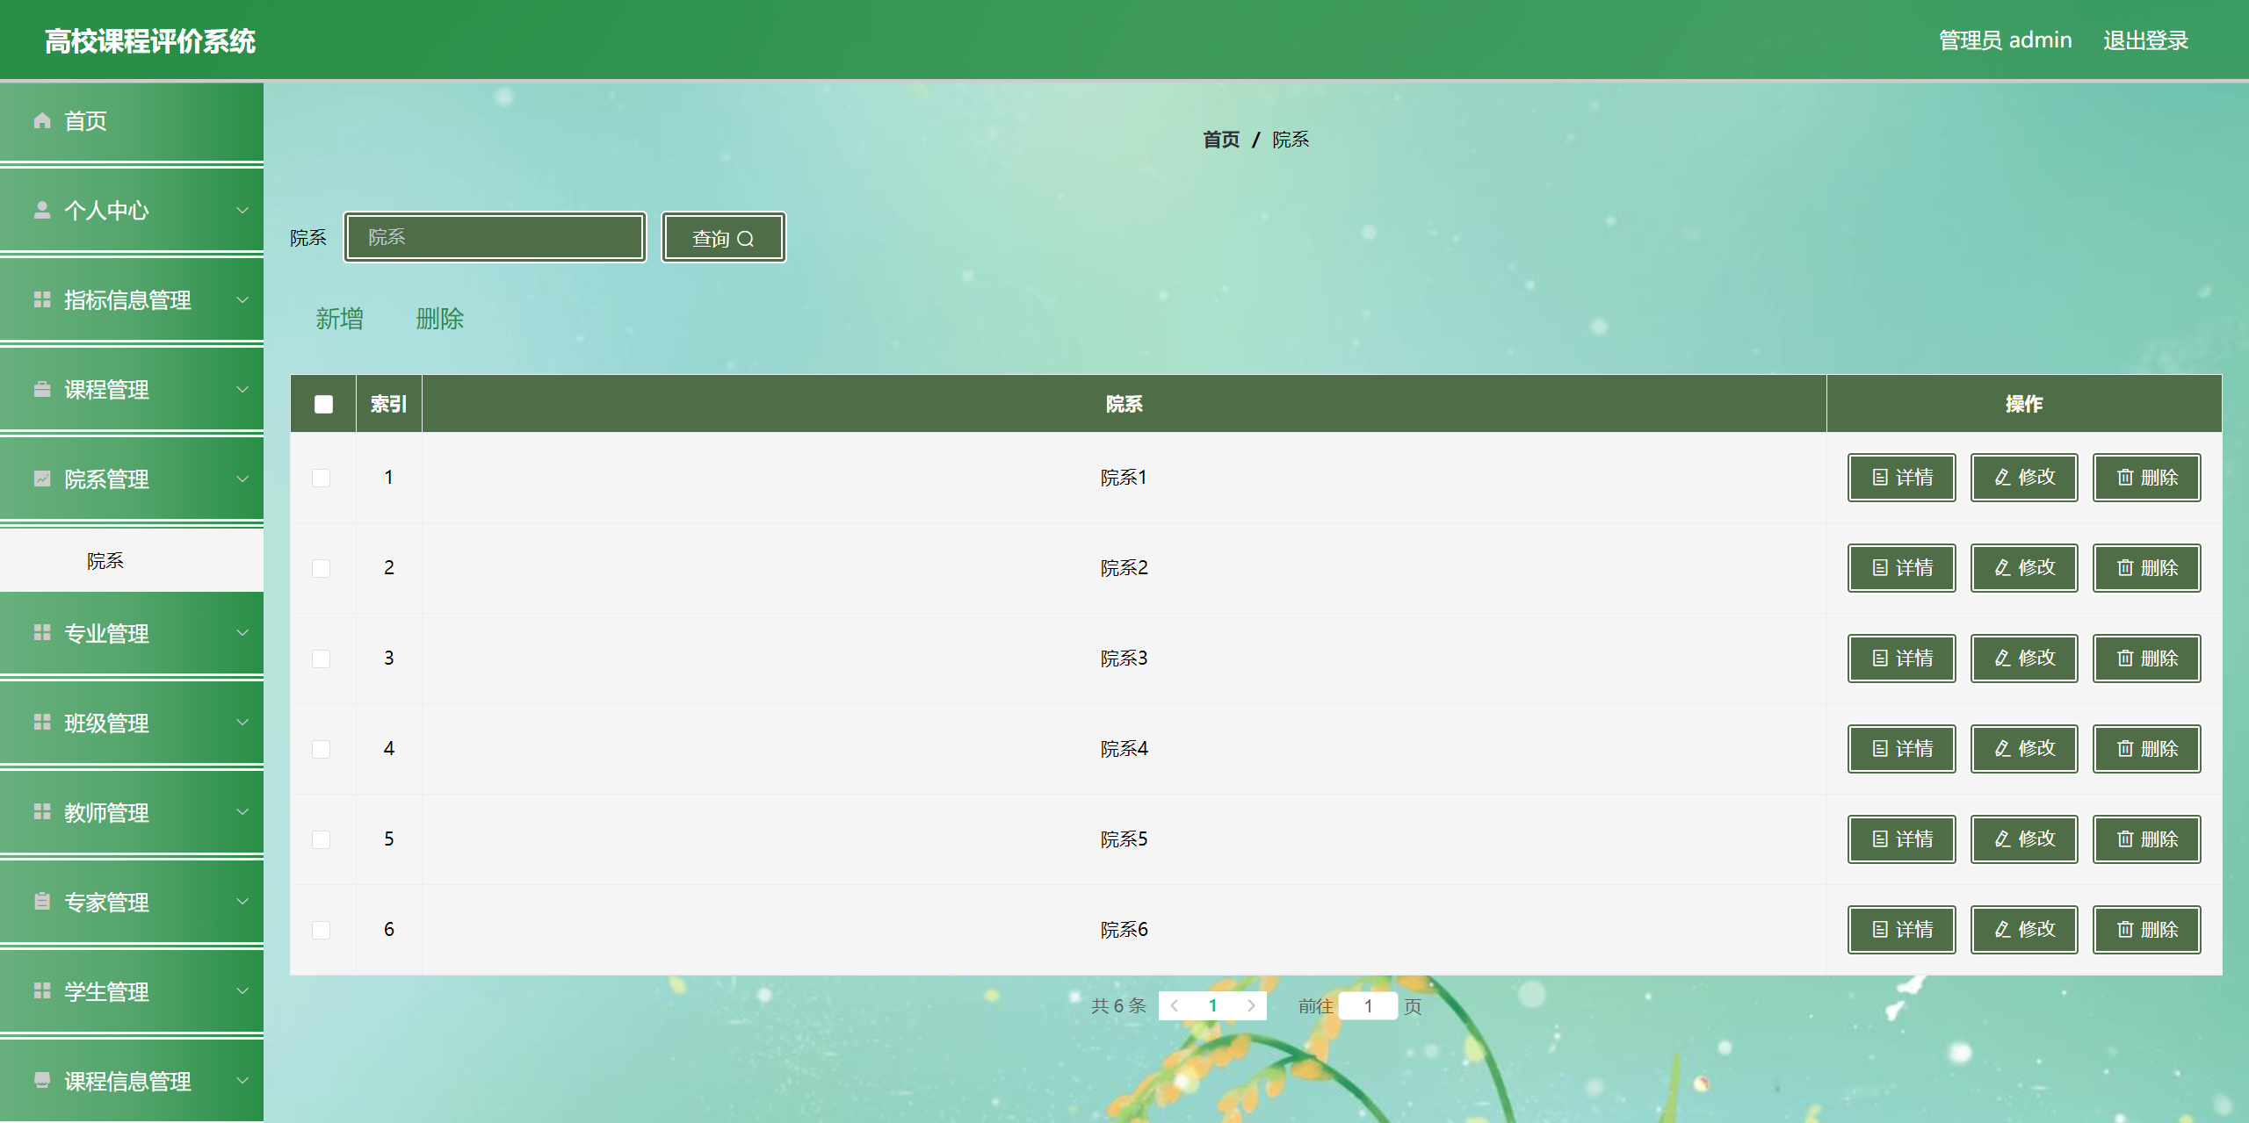Click the 新增 button above the table

(x=339, y=319)
